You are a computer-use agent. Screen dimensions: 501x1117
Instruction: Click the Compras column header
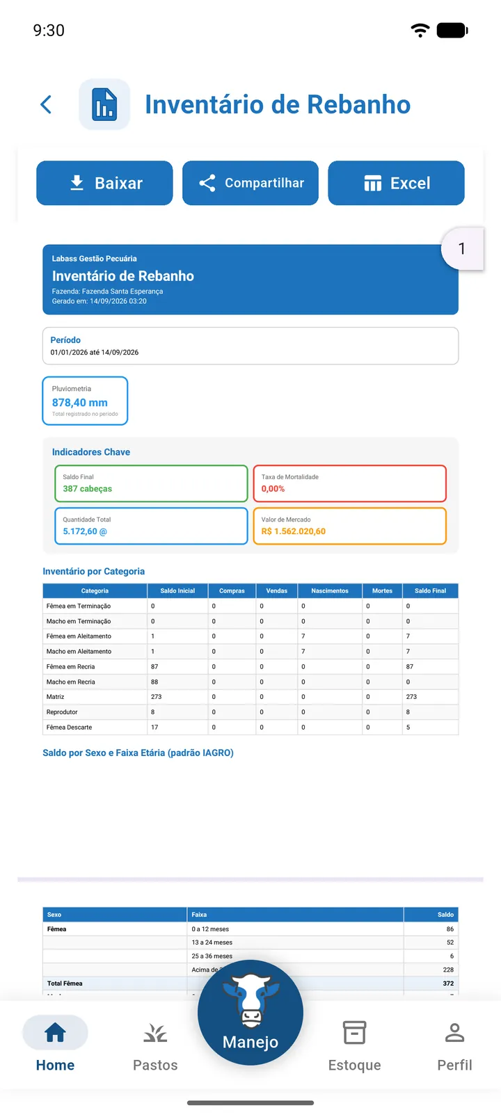click(232, 590)
